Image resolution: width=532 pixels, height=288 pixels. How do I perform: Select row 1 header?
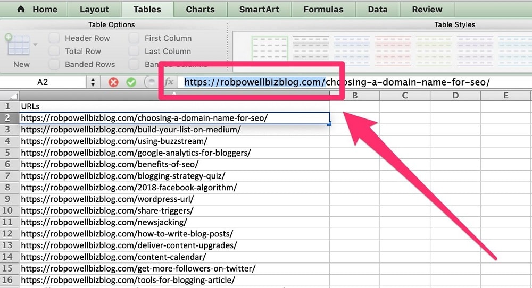[x=9, y=106]
